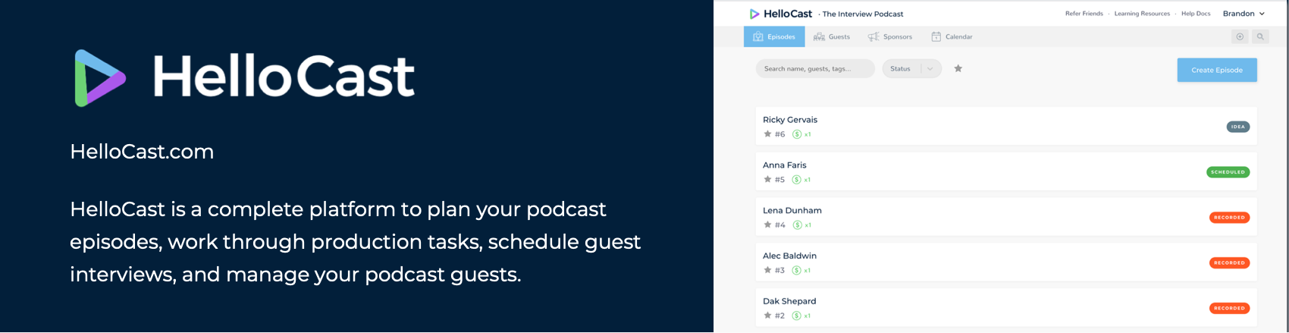Viewport: 1289px width, 333px height.
Task: Star the Ricky Gervais episode #6
Action: [767, 134]
